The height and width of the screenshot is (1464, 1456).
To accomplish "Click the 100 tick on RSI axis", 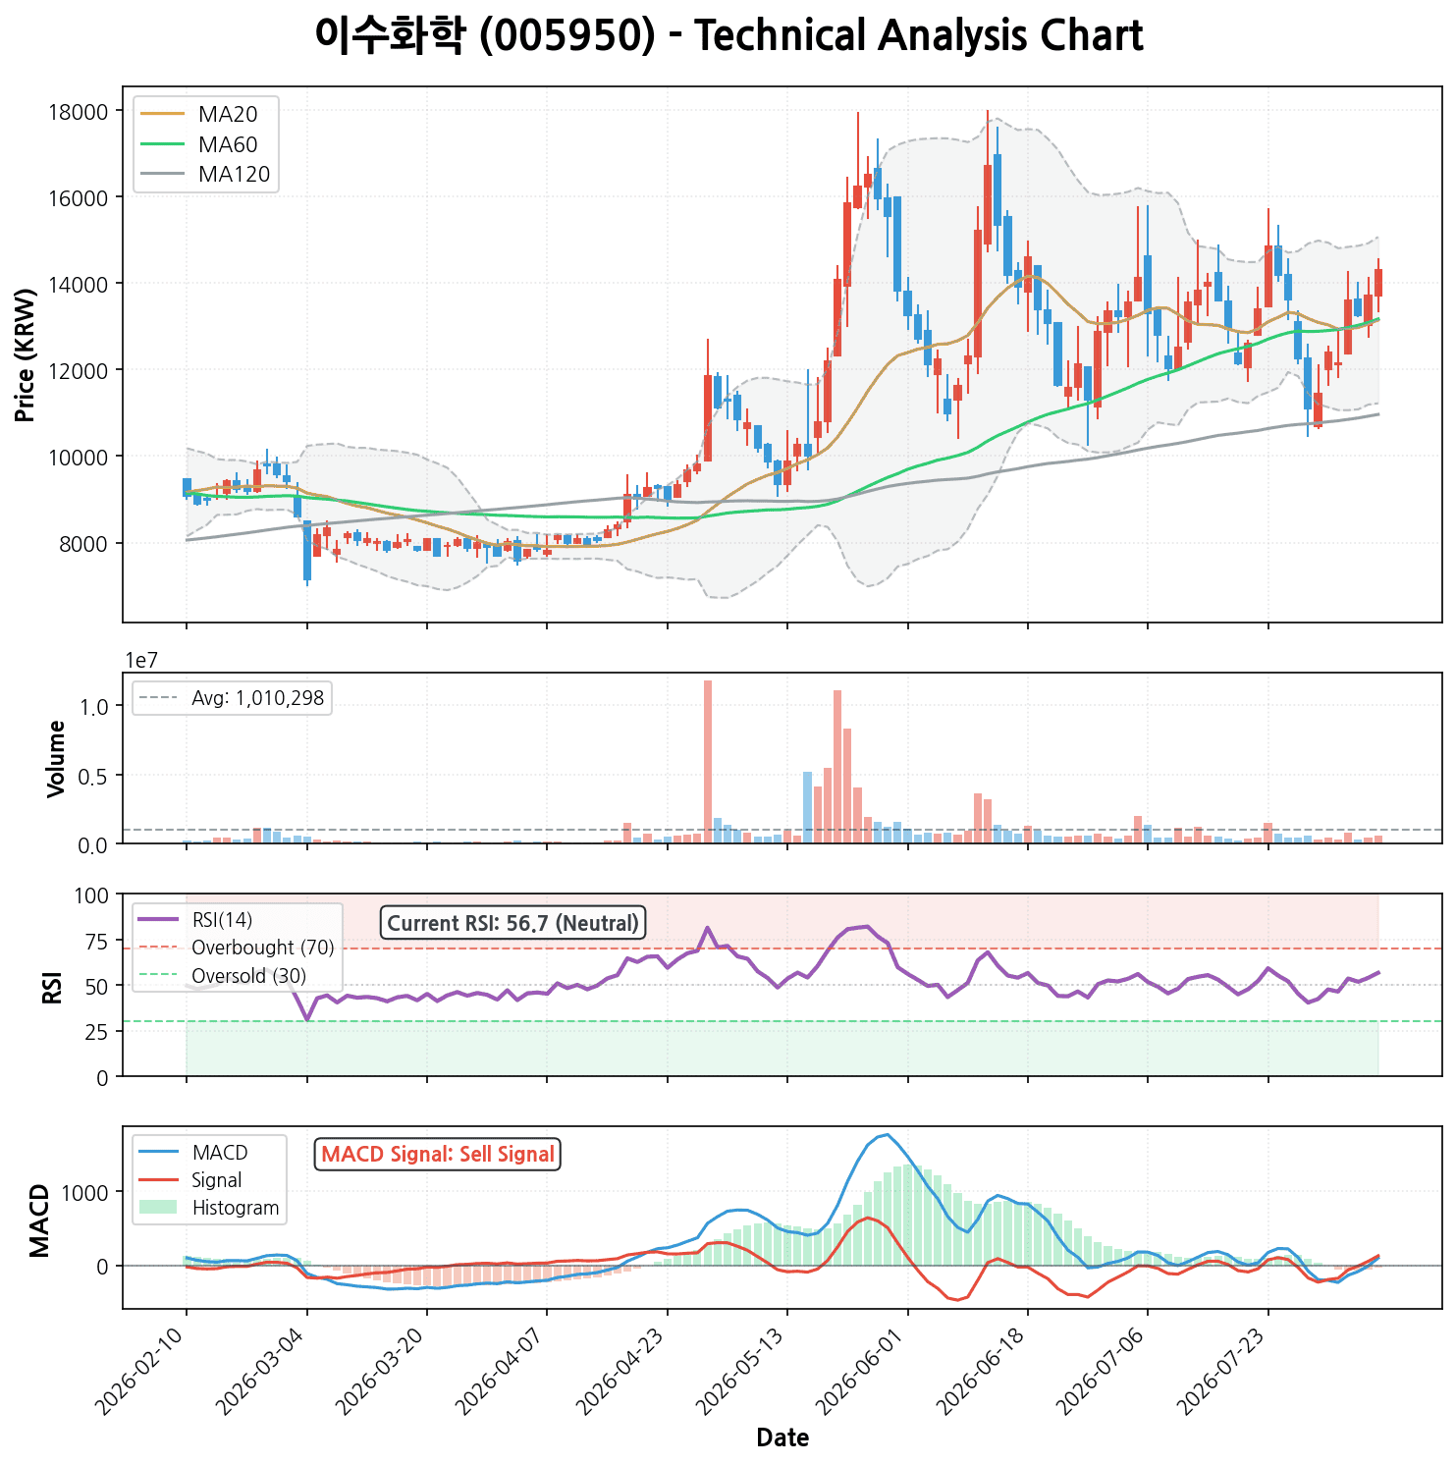I will tap(92, 895).
